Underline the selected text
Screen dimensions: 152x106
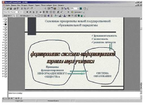(34, 12)
